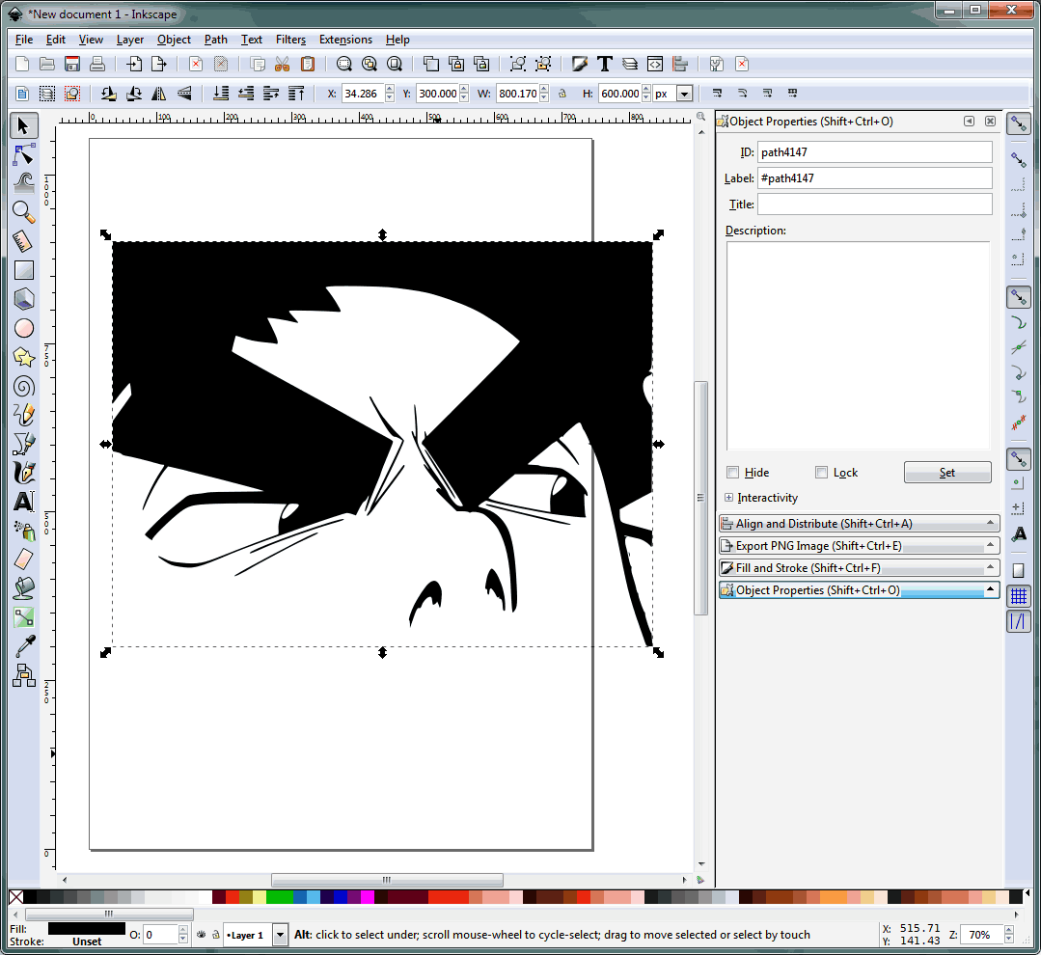The height and width of the screenshot is (955, 1041).
Task: Pick the Zoom magnifier tool
Action: pos(24,212)
